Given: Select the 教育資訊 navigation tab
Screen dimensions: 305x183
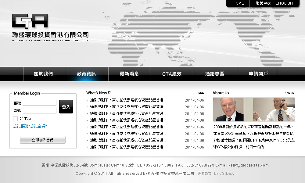Looking at the screenshot, I should point(86,74).
